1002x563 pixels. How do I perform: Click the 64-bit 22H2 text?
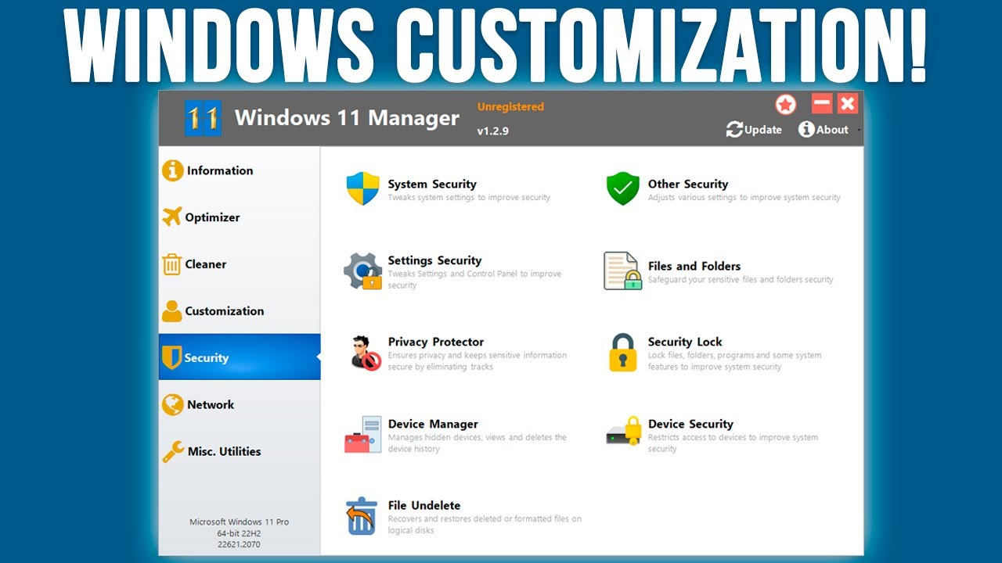click(x=240, y=533)
